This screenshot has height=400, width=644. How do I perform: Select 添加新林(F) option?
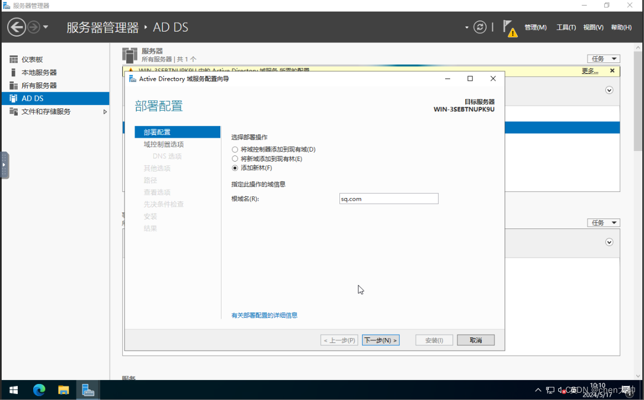252,168
